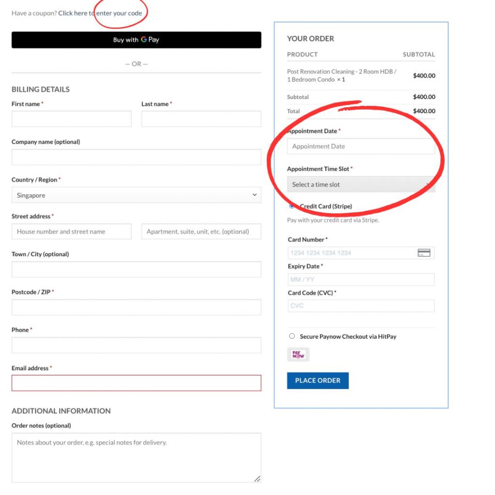Focus the Last name input field
The height and width of the screenshot is (495, 495).
coord(201,119)
